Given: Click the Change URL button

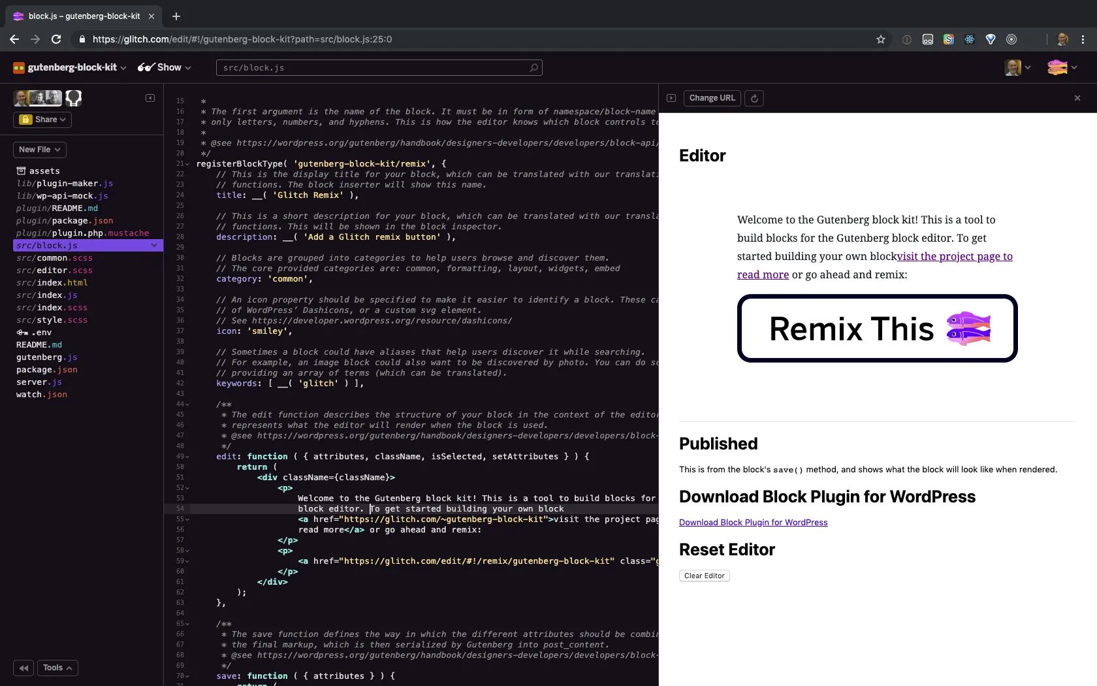Looking at the screenshot, I should [712, 98].
